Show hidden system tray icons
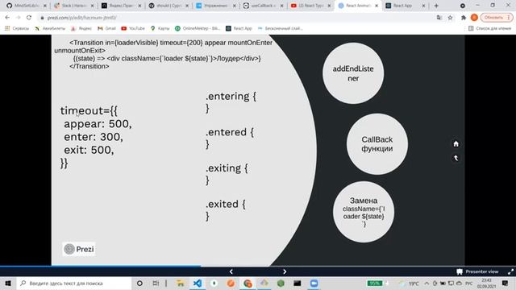This screenshot has height=290, width=516. (427, 283)
